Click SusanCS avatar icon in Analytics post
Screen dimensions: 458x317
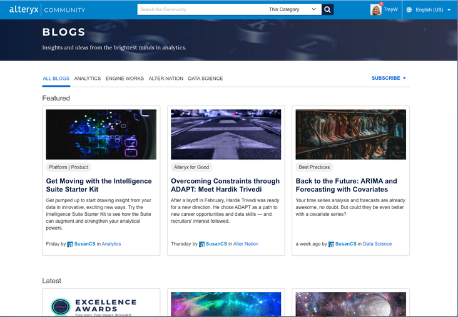pos(70,244)
